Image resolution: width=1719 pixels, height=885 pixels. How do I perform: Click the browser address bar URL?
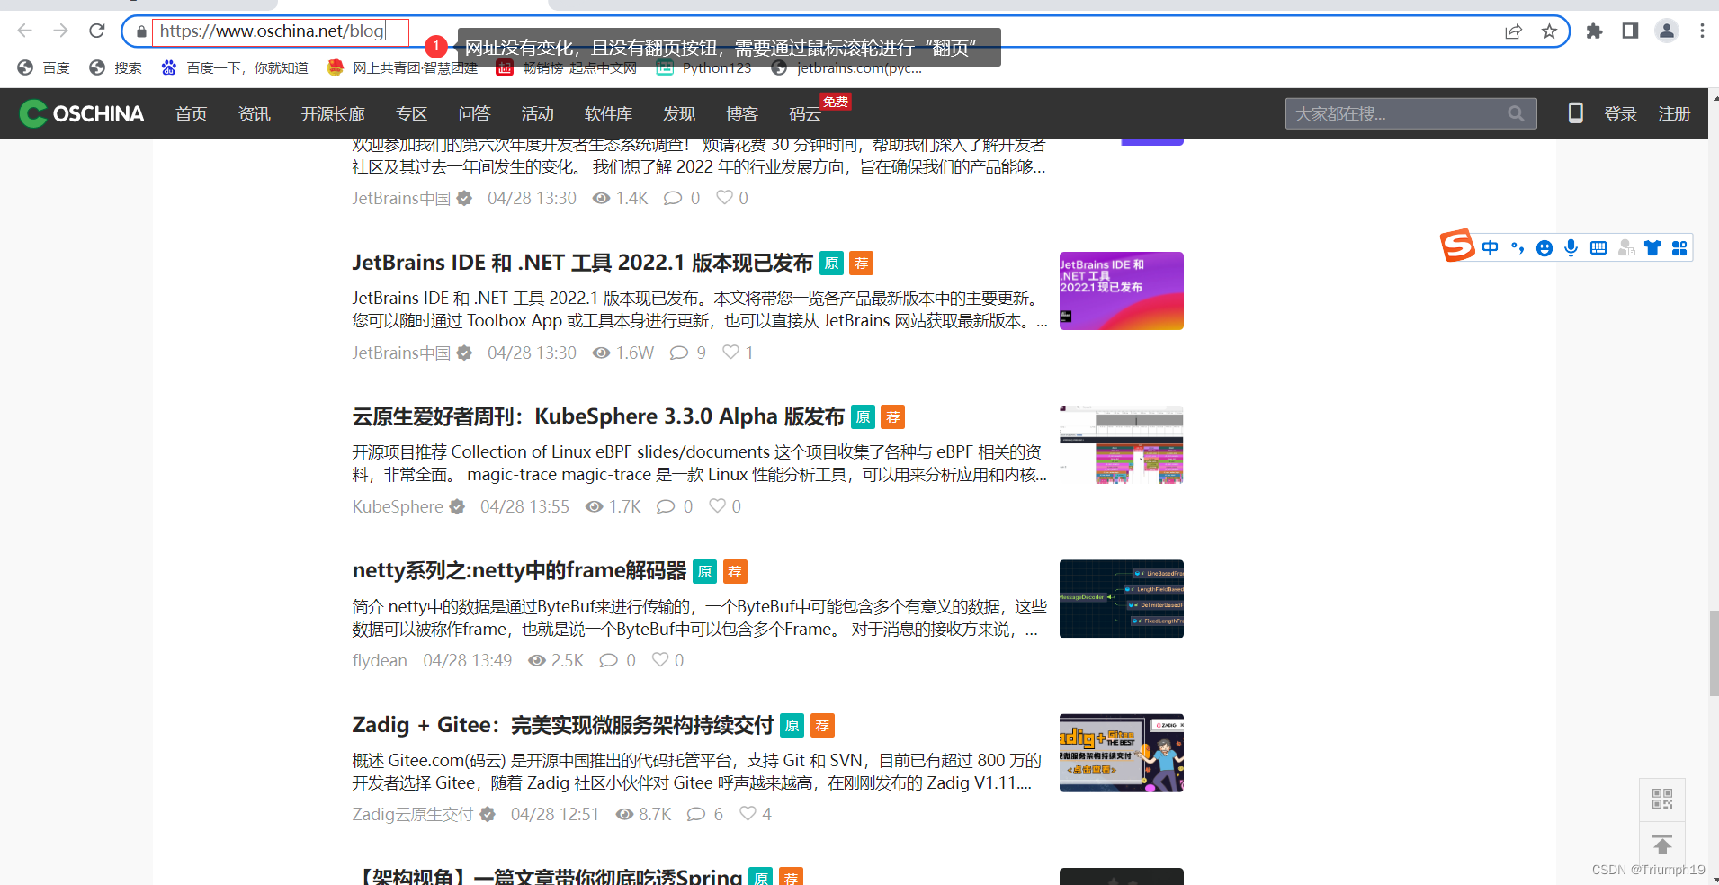(x=273, y=31)
